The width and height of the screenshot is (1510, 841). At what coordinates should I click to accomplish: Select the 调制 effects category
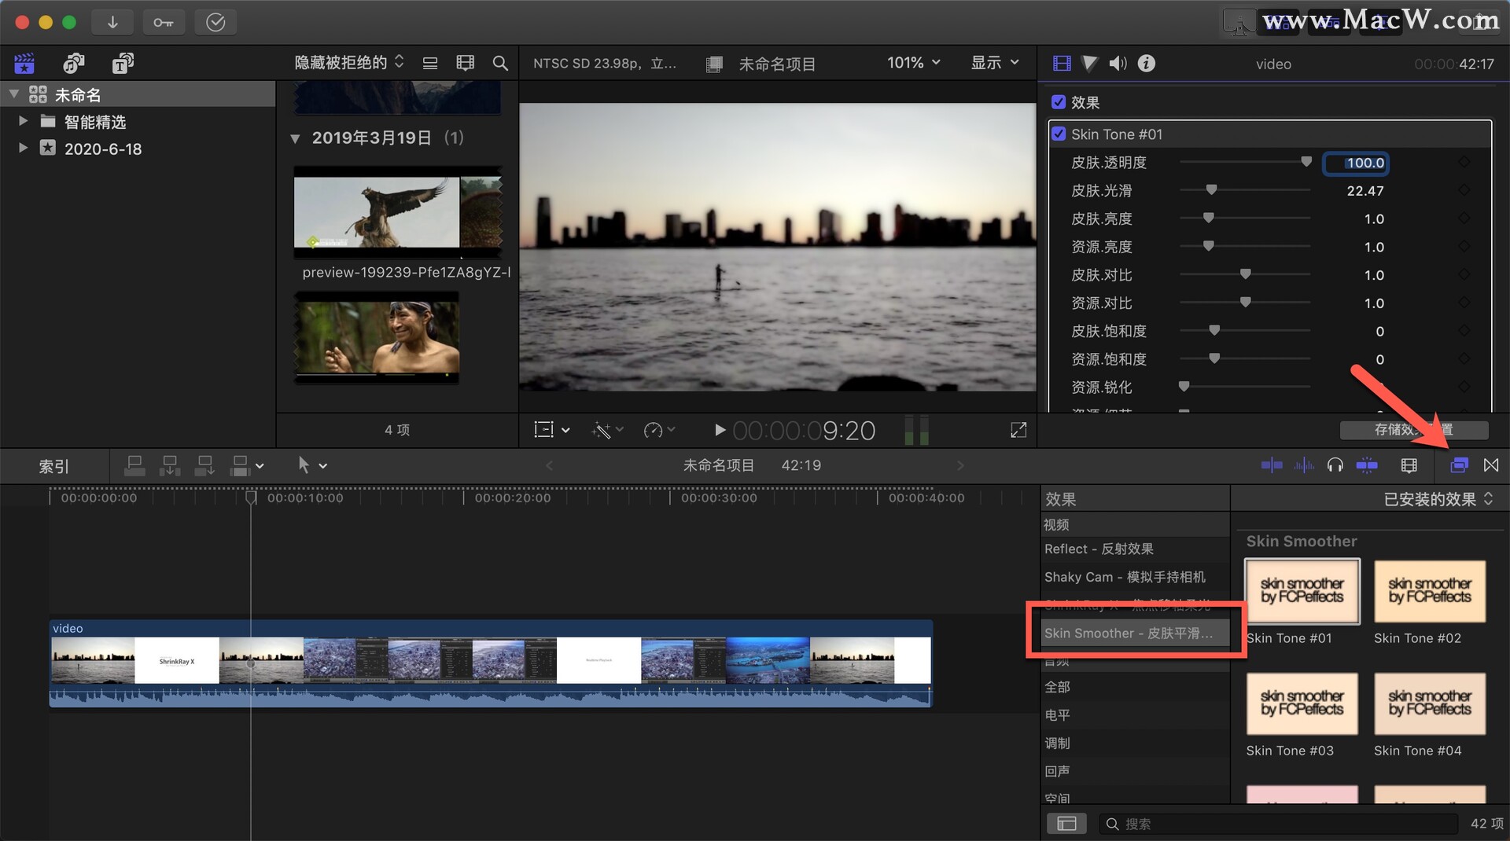coord(1135,743)
